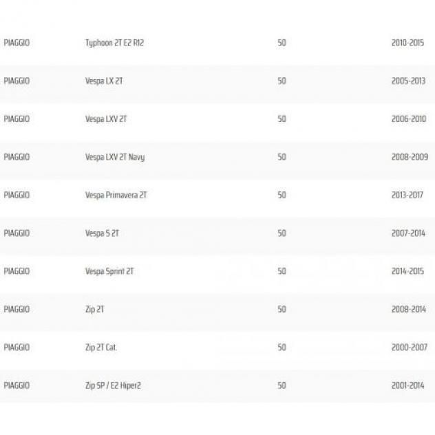435x435 pixels.
Task: Click the Zip SP / E2 Hiper2 model
Action: pos(113,385)
